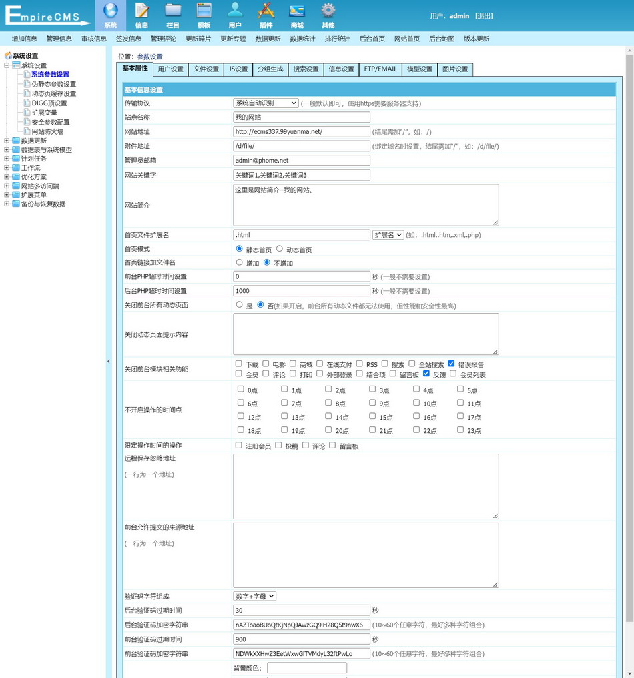Open the 模板 window icon in top navigation

coord(204,11)
